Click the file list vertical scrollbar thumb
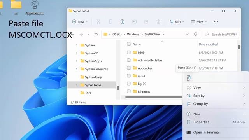Screen dimensions: 249x140 (x=239, y=47)
